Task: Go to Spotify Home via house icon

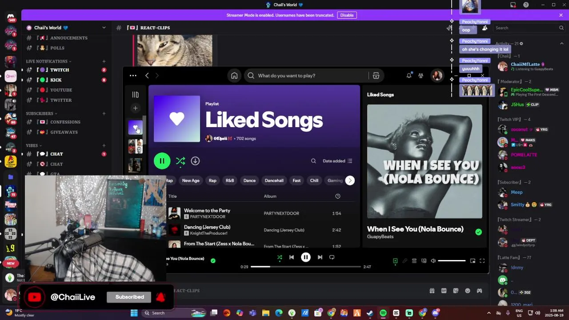Action: [234, 76]
